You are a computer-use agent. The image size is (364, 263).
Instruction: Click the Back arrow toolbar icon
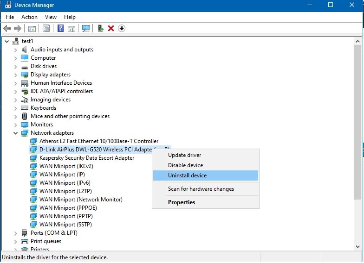(x=7, y=29)
